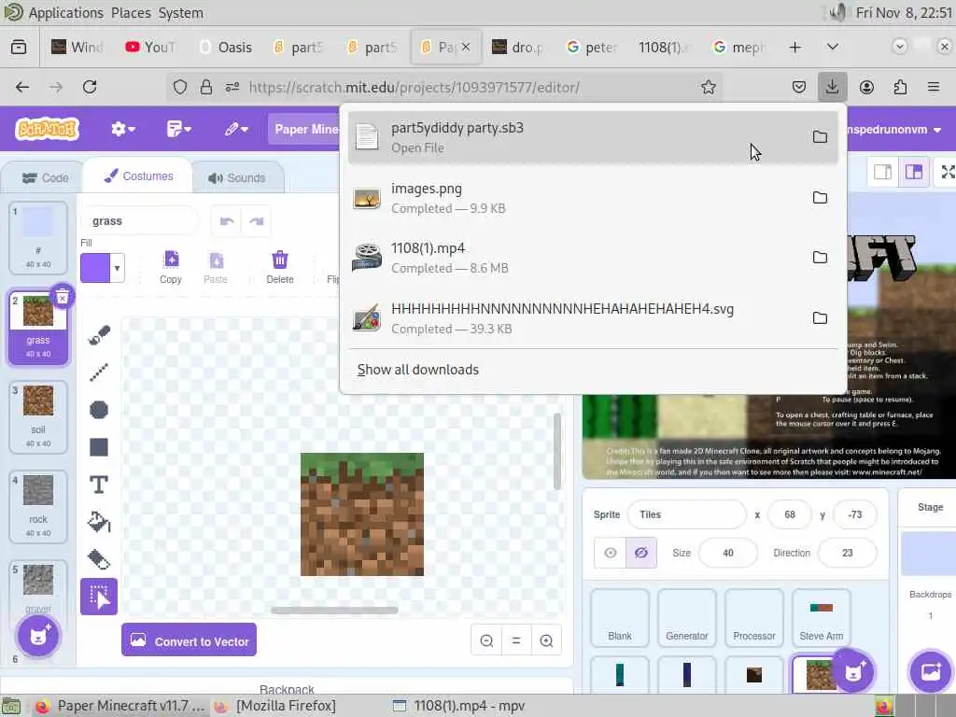Viewport: 956px width, 717px height.
Task: Open the System menu
Action: pos(180,13)
